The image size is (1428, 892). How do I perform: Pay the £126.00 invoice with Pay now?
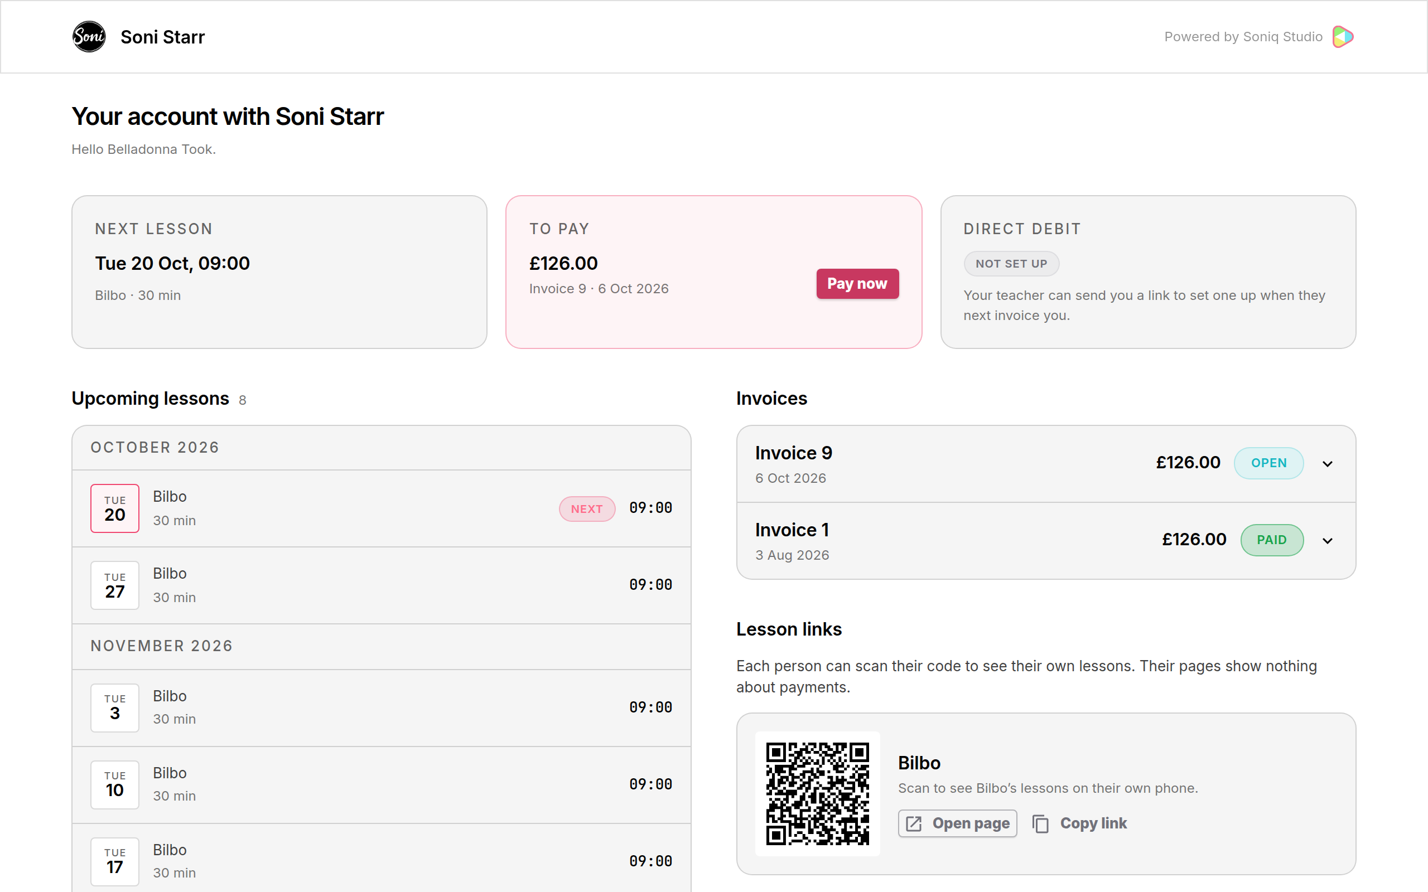[857, 284]
